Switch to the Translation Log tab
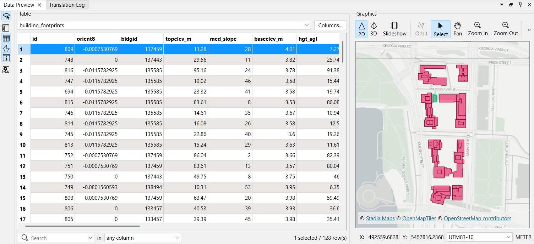534x244 pixels. coord(67,5)
